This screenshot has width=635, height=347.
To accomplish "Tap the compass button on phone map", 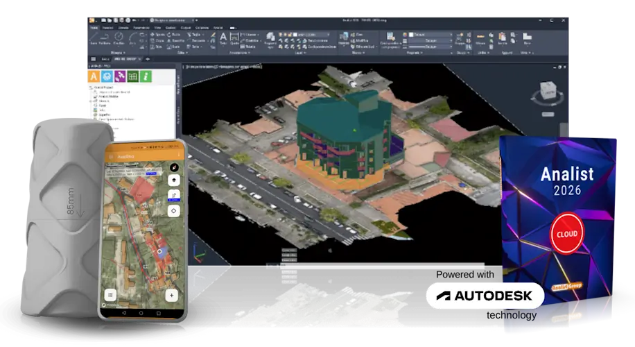I will click(174, 167).
